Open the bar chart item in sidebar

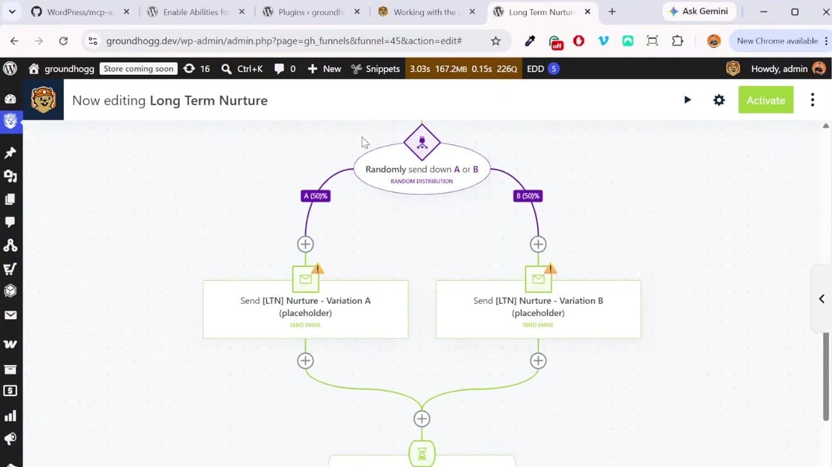(x=10, y=416)
